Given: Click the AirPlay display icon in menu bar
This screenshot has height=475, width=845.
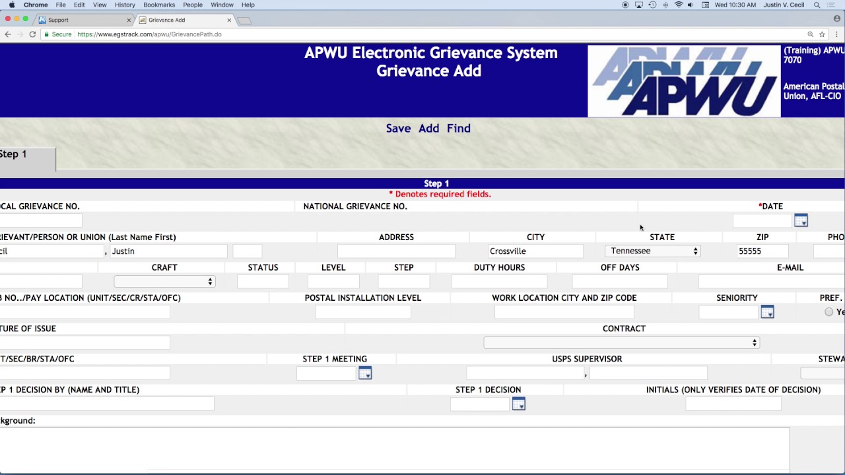Looking at the screenshot, I should pos(639,5).
